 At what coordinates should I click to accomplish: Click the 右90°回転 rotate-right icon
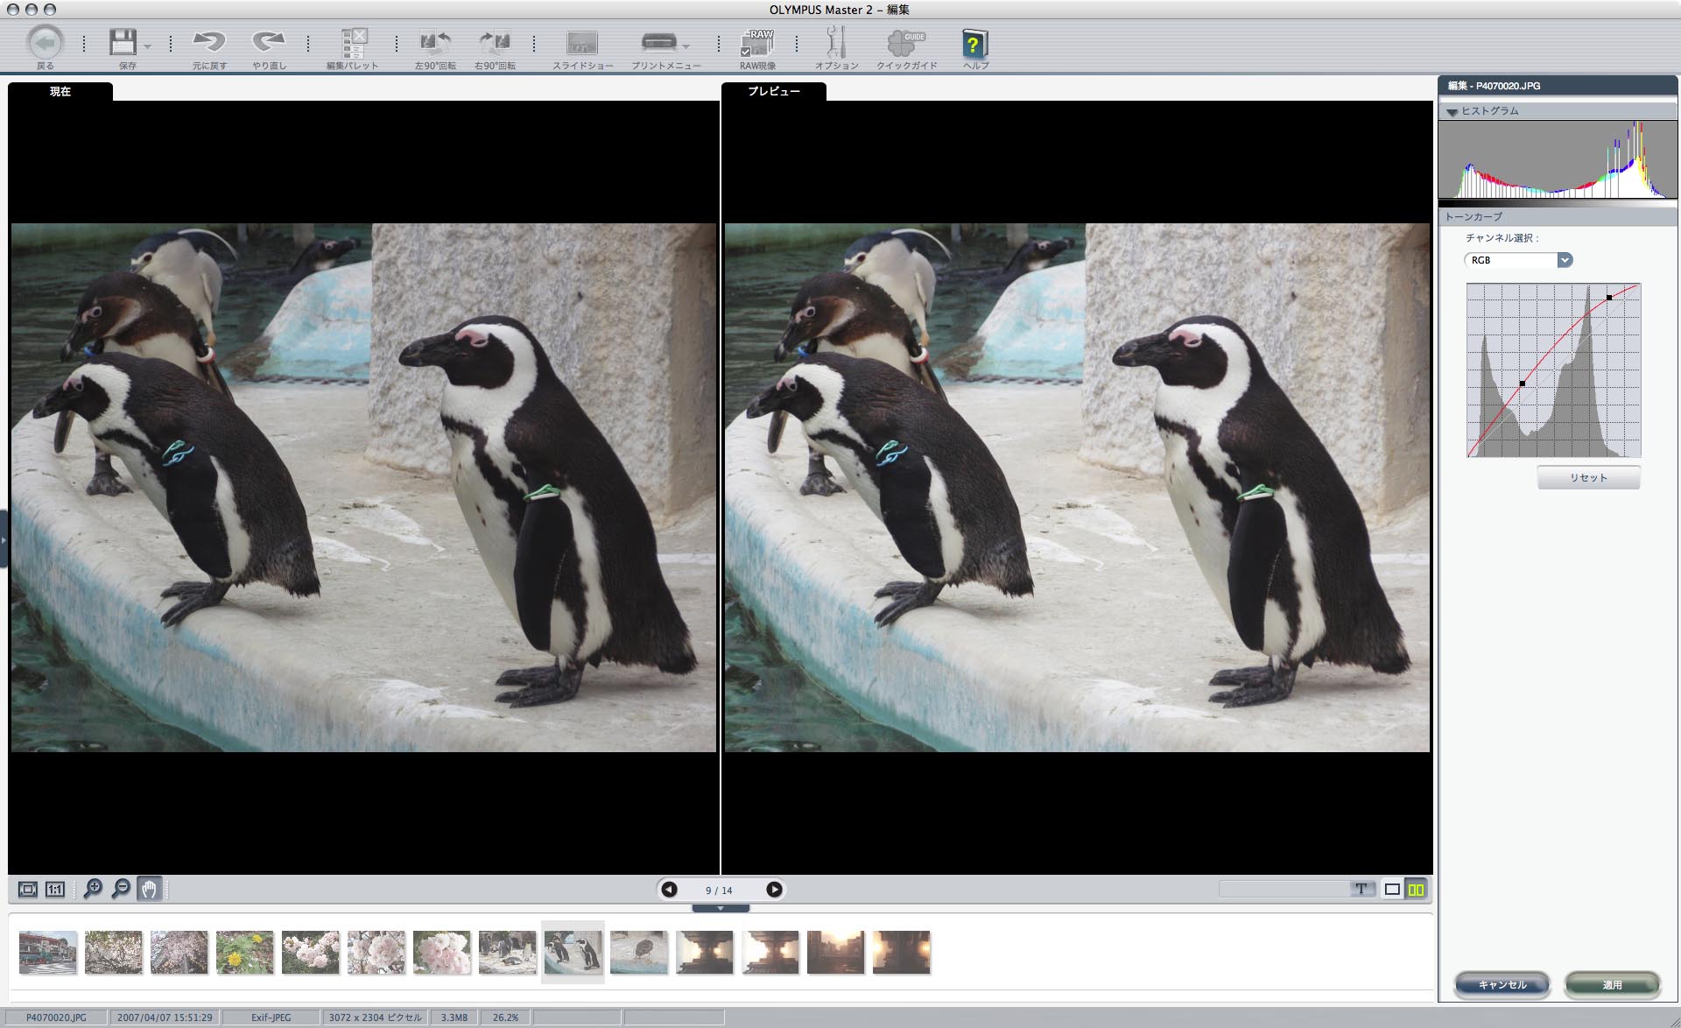495,42
